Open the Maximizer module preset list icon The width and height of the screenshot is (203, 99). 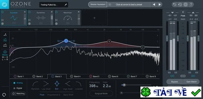click(56, 20)
